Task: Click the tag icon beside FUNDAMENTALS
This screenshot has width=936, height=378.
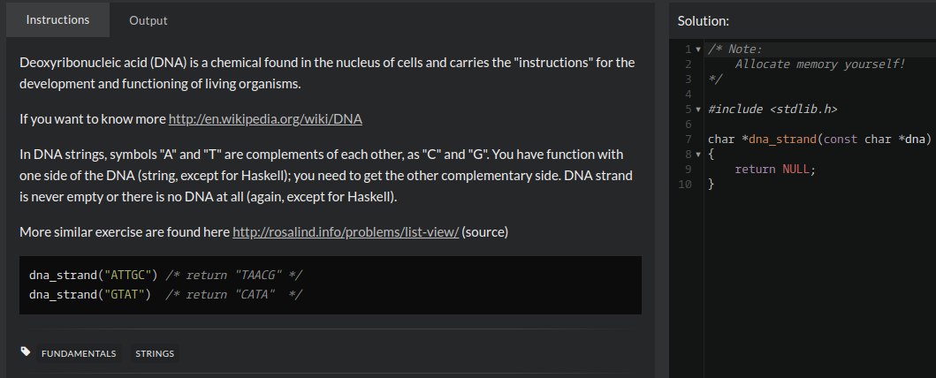Action: (x=26, y=352)
